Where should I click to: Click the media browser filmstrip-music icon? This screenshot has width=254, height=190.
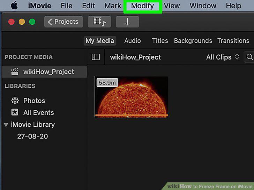[99, 22]
